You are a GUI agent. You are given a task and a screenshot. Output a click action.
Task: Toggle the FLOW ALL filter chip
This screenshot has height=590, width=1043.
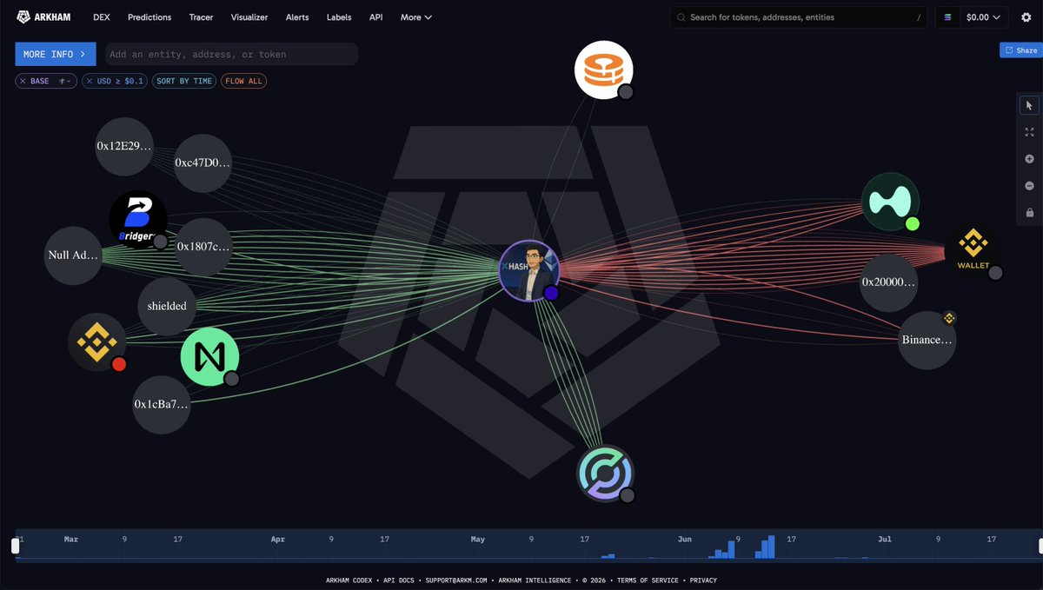[243, 81]
